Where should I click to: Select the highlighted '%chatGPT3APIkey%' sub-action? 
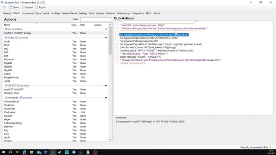pos(154,35)
